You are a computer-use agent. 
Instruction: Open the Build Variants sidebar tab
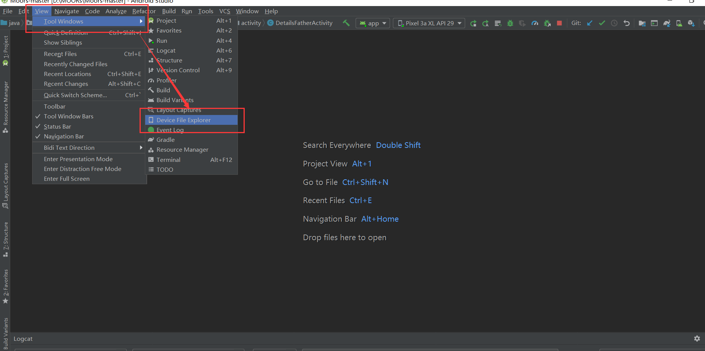click(x=5, y=334)
